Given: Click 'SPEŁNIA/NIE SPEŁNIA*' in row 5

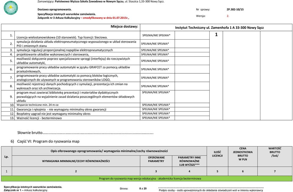Looking at the screenshot, I should point(155,61).
